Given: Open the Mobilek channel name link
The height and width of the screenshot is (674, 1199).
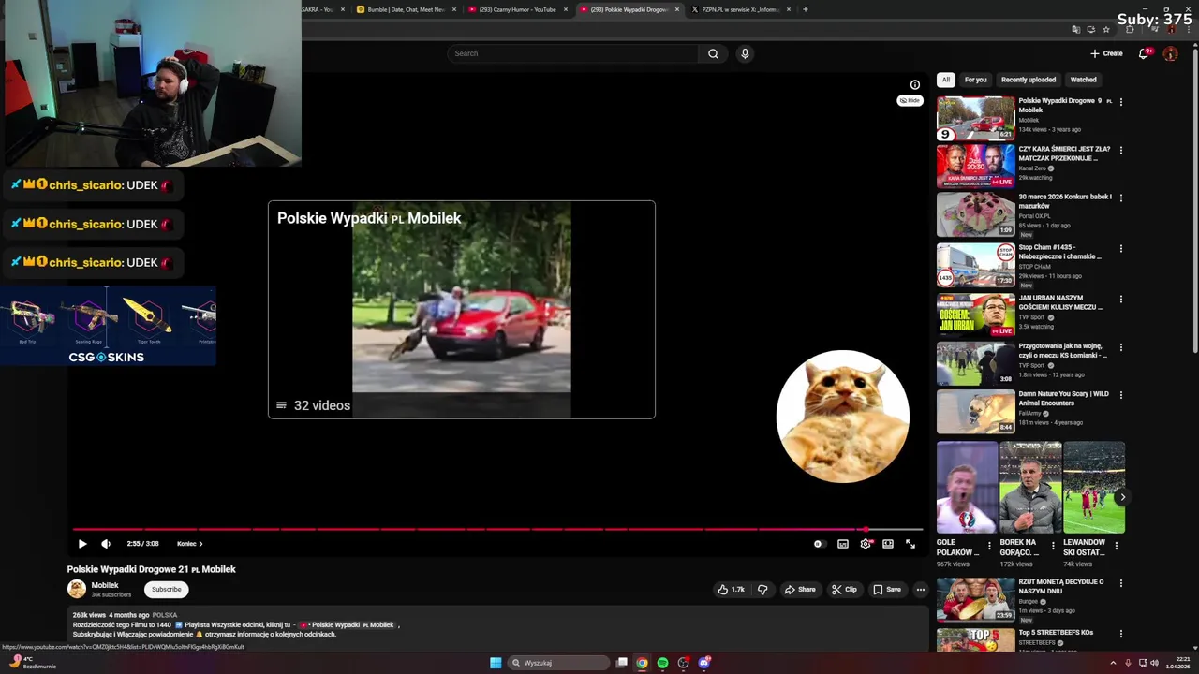Looking at the screenshot, I should click(x=105, y=585).
